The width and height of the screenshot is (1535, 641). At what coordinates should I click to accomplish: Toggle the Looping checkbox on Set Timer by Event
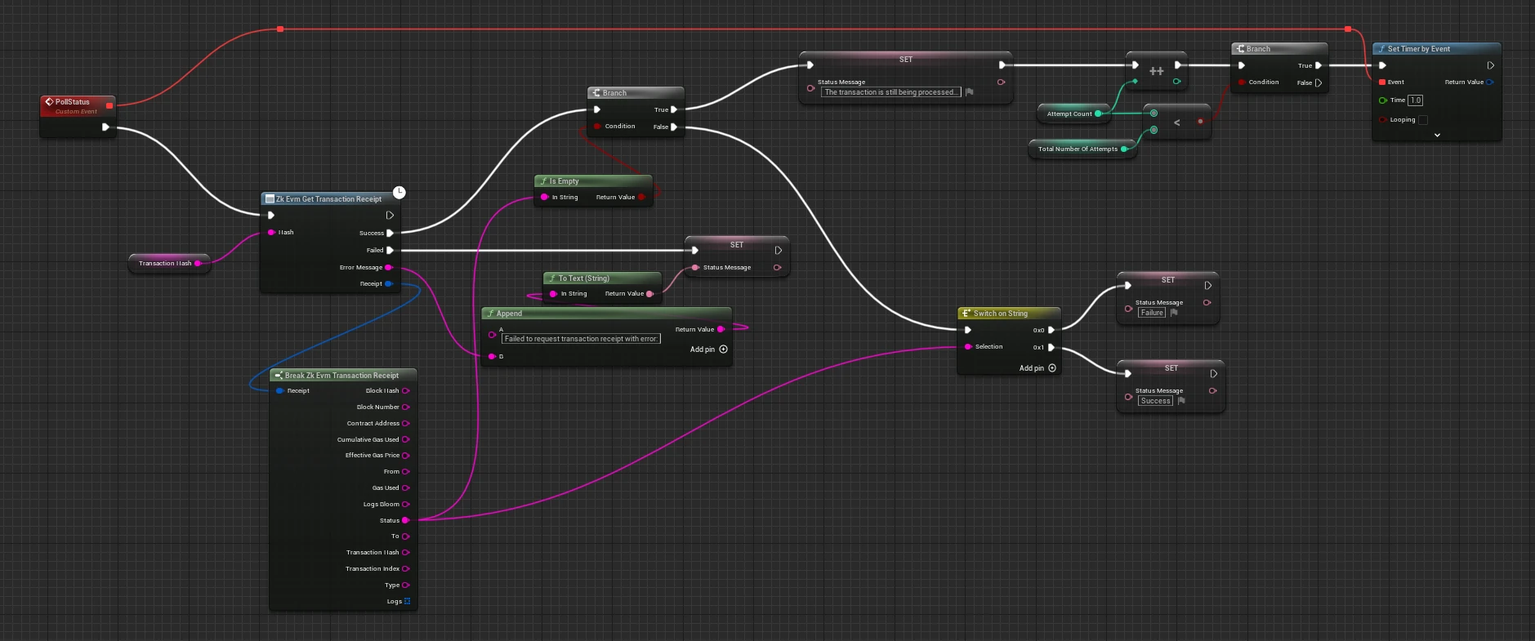pos(1423,120)
